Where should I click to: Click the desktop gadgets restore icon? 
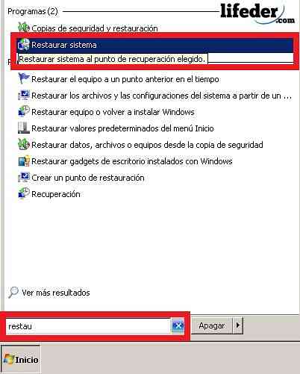(24, 161)
